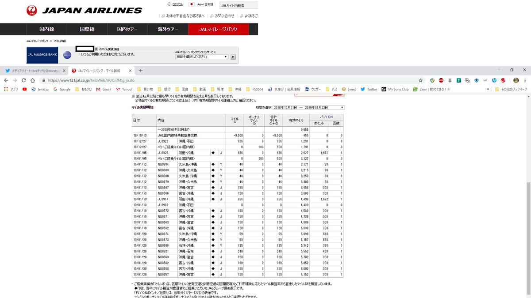Open the 野球 bookmark folder
The width and height of the screenshot is (531, 298).
[217, 89]
